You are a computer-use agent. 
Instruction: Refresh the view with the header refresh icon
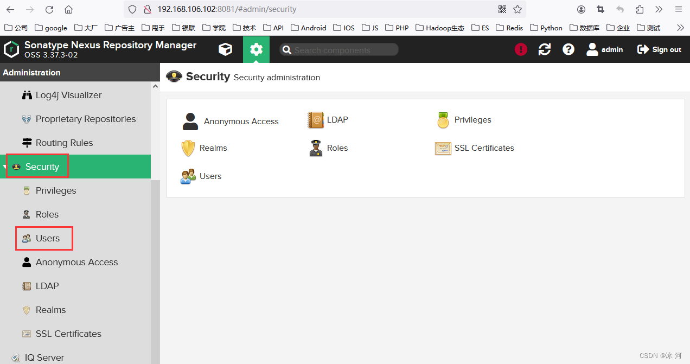544,49
